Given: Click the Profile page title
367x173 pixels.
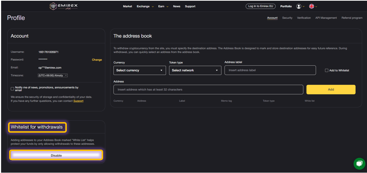Looking at the screenshot, I should (x=16, y=18).
